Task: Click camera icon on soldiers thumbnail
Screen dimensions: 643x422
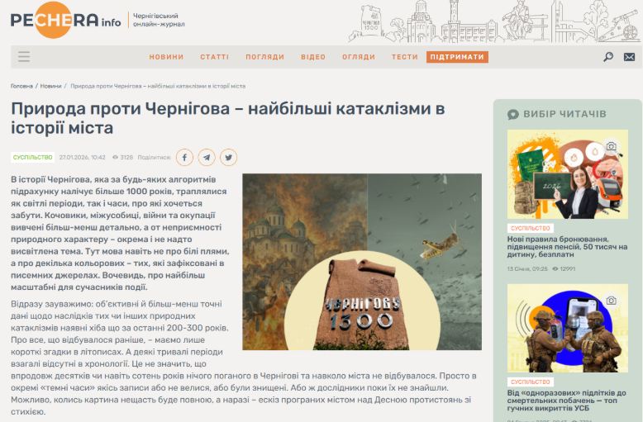Action: point(611,301)
